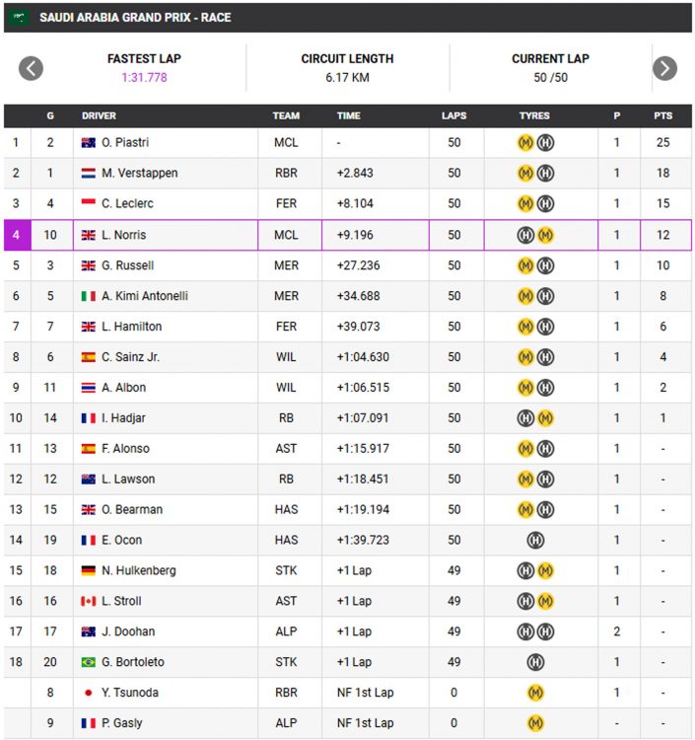Open M. Verstappen driver name
Image resolution: width=695 pixels, height=740 pixels.
[140, 174]
